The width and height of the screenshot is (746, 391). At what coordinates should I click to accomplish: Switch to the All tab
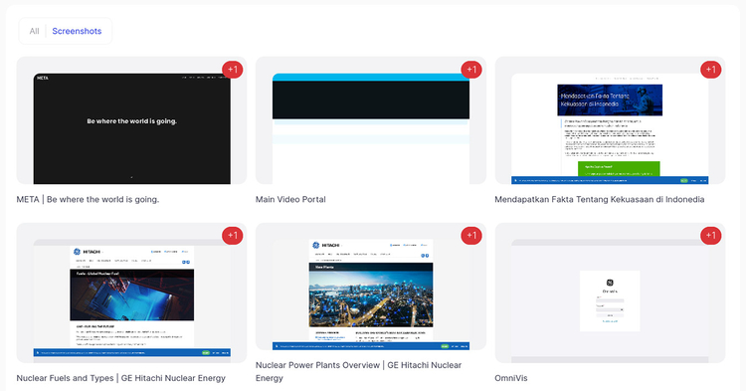tap(34, 31)
